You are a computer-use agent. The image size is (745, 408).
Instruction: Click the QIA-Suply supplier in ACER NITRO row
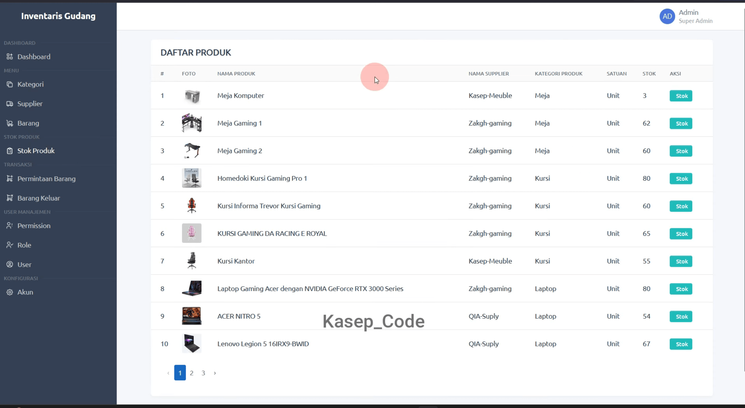484,316
